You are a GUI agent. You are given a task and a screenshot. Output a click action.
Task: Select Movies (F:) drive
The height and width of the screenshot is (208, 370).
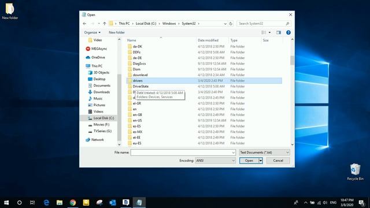click(99, 125)
